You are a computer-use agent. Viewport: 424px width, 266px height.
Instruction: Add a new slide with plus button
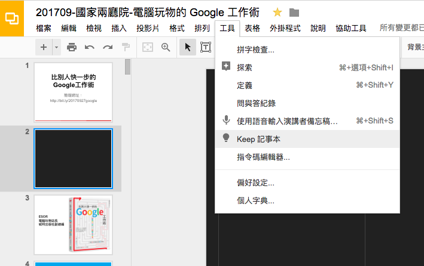[44, 47]
